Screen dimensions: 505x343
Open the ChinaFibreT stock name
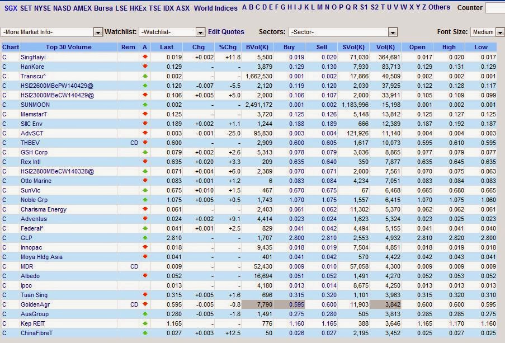(37, 333)
